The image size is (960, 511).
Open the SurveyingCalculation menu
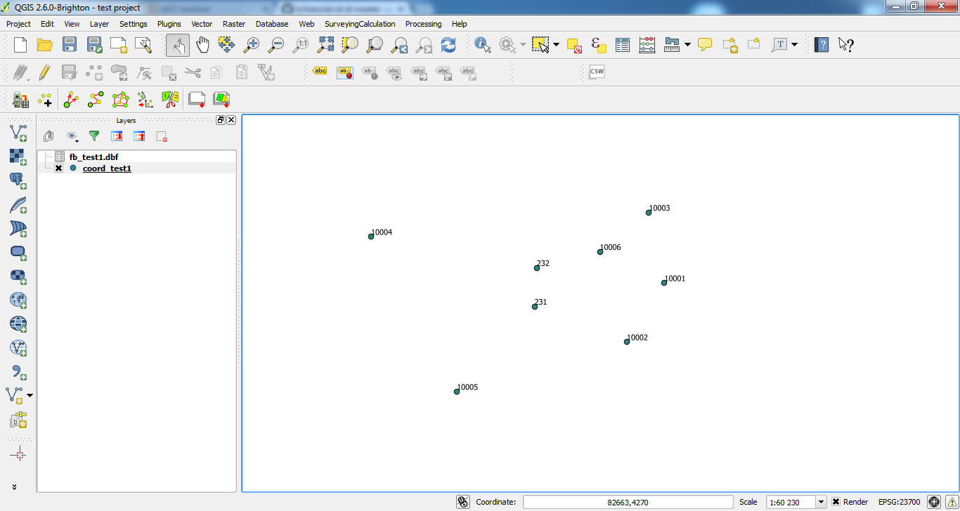(360, 24)
